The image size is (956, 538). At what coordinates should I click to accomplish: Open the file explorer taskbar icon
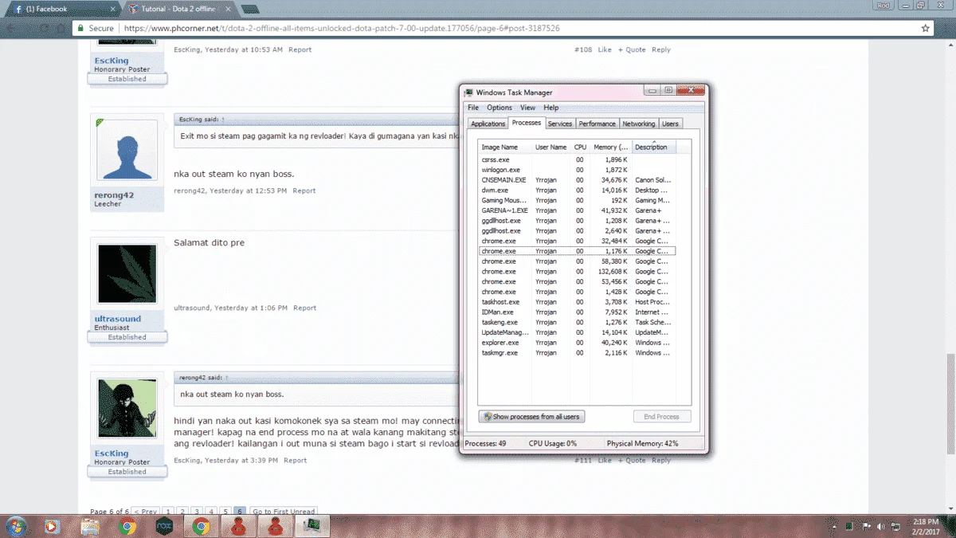[x=89, y=526]
